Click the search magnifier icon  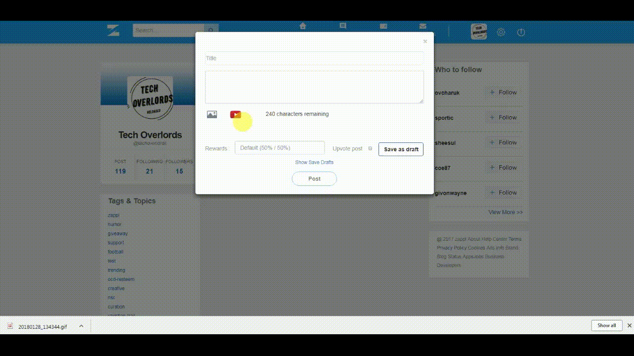coord(211,30)
